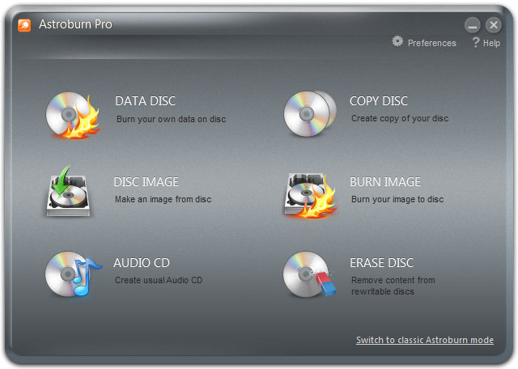Open the AUDIO CD title
This screenshot has width=518, height=369.
[x=142, y=263]
